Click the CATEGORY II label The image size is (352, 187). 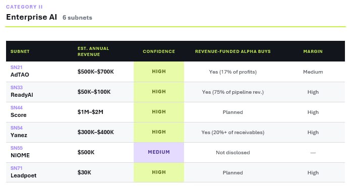coord(24,7)
